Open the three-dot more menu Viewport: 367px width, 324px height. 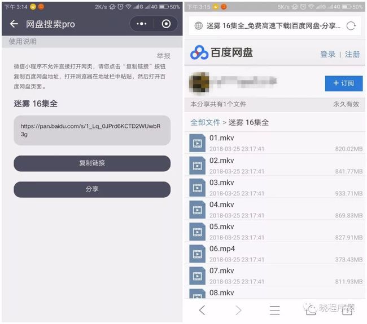click(x=142, y=24)
